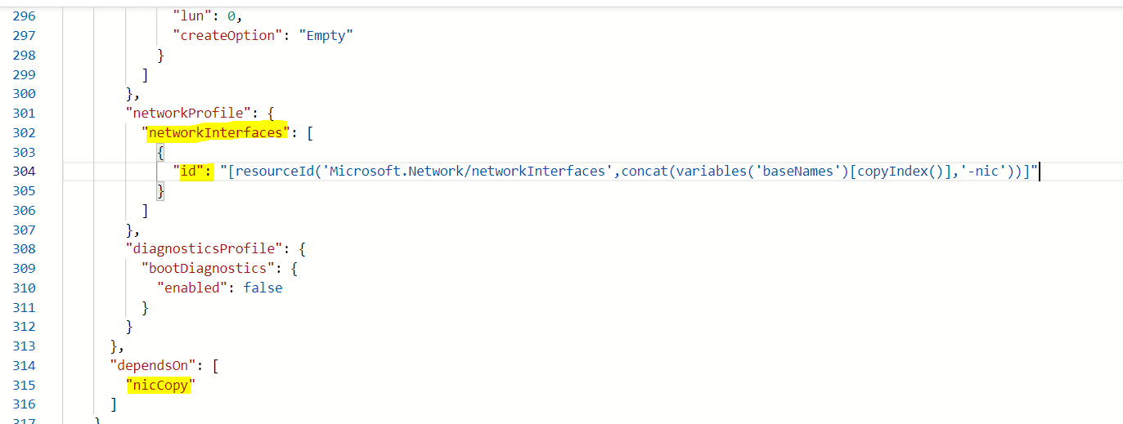
Task: Click the "dependsOn" property name
Action: click(154, 365)
